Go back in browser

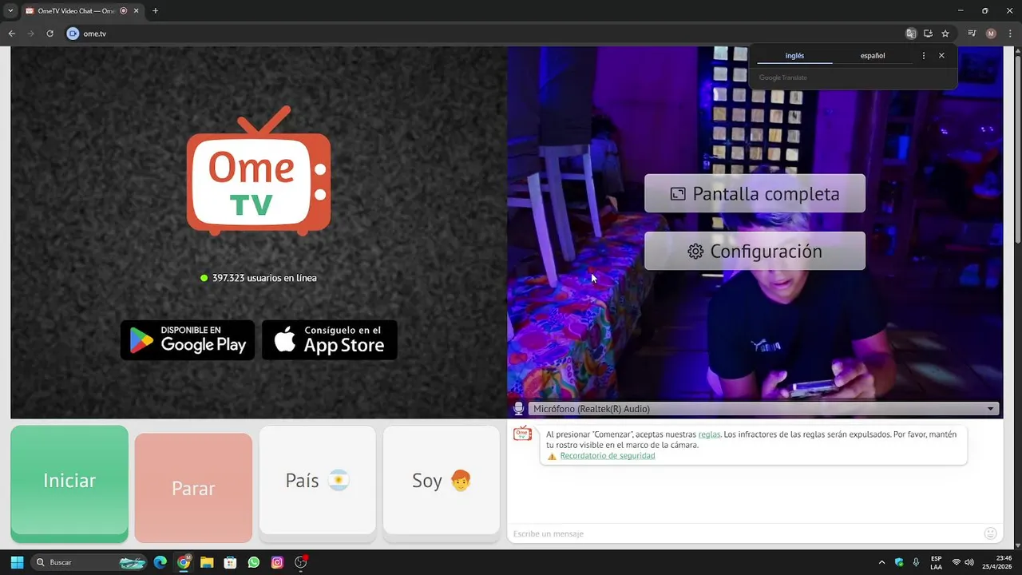[12, 34]
